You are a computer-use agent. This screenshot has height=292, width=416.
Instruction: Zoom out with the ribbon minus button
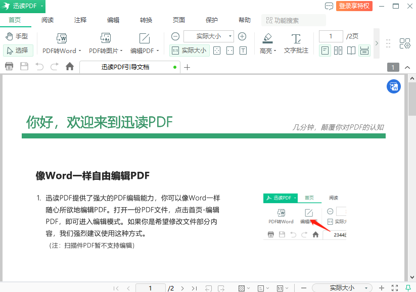coord(175,36)
